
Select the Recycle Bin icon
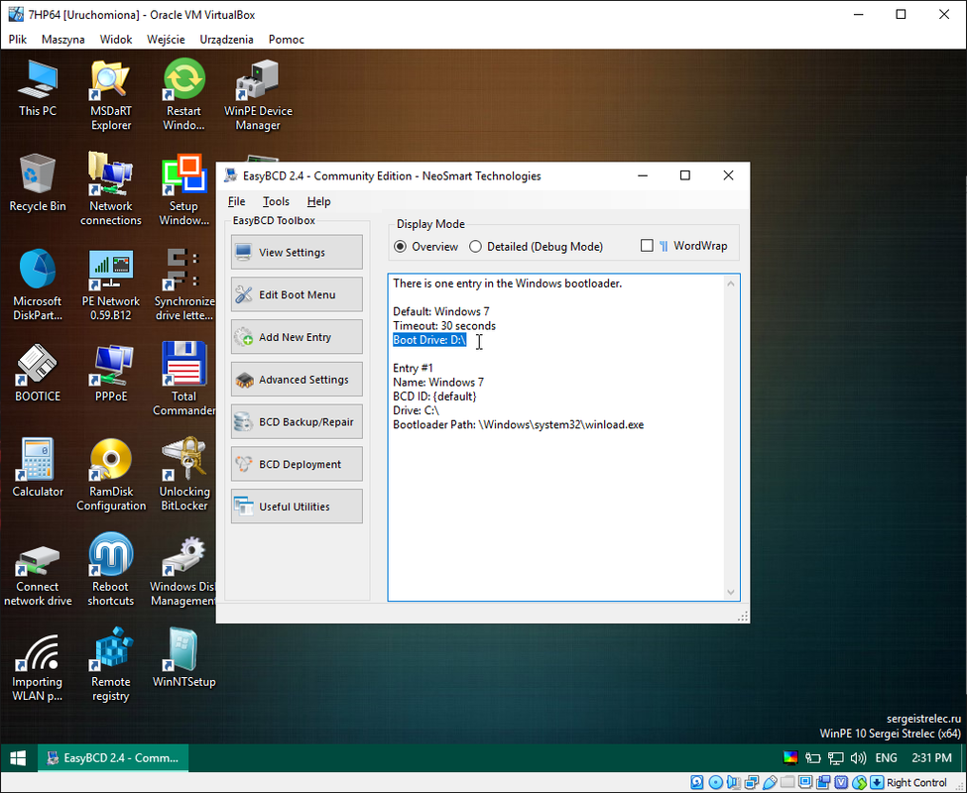(38, 183)
